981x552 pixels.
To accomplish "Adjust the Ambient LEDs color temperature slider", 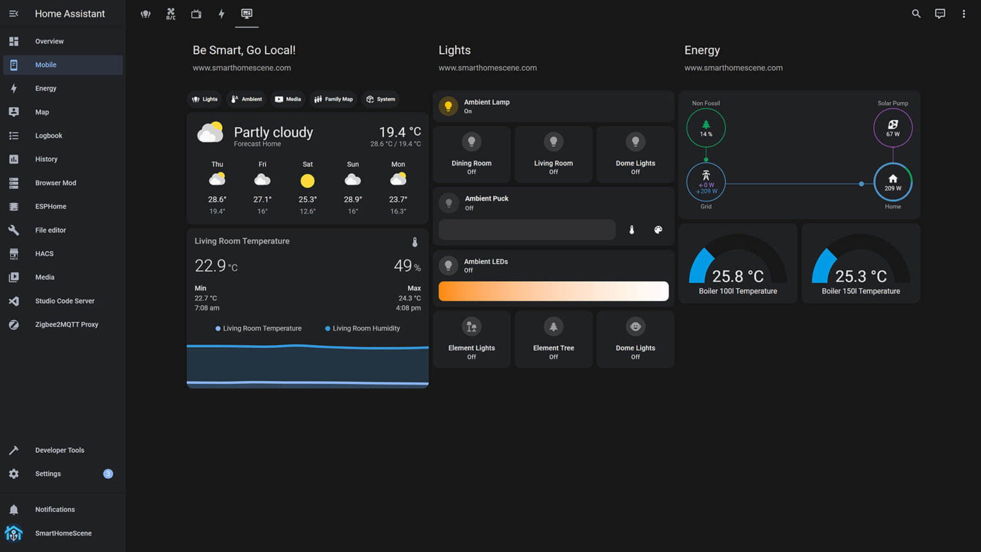I will coord(553,291).
